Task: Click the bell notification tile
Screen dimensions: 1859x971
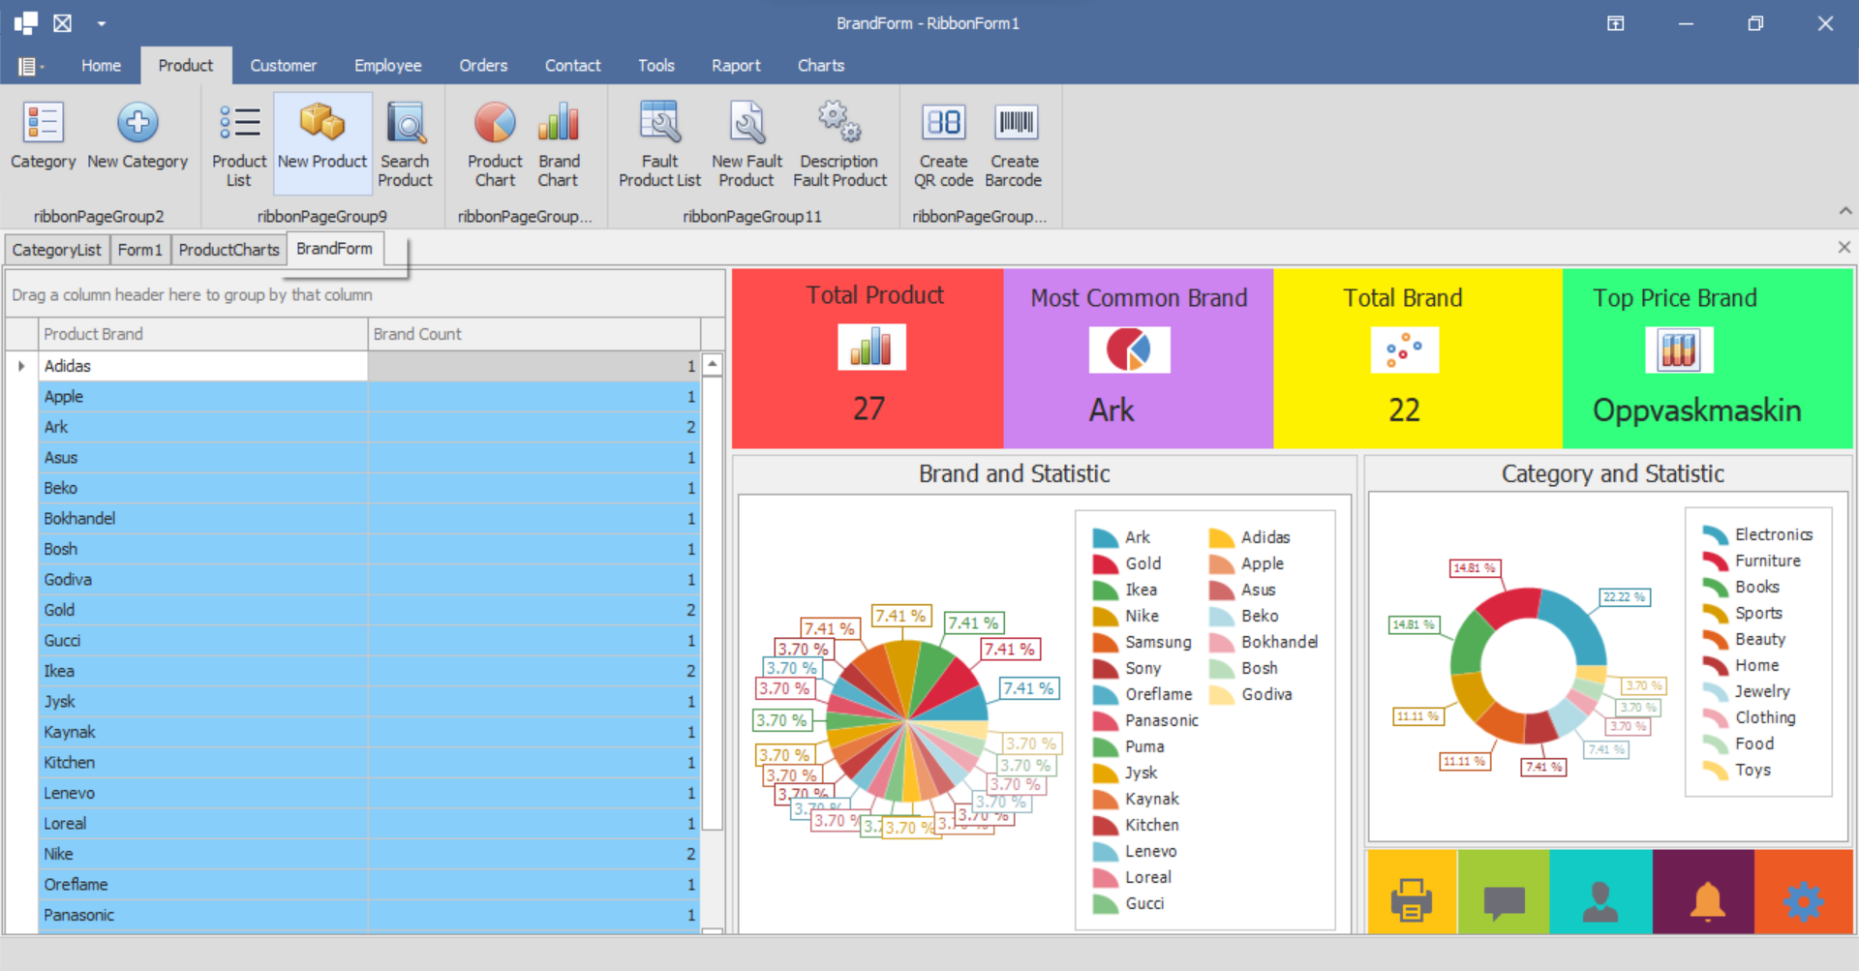Action: pyautogui.click(x=1707, y=899)
